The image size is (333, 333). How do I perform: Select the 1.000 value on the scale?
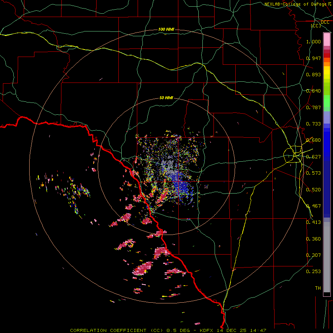(313, 41)
